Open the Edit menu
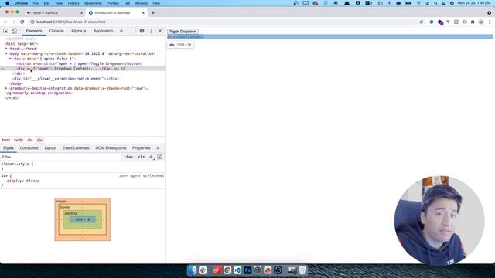Screen dimensions: 495x278 [x=46, y=3]
